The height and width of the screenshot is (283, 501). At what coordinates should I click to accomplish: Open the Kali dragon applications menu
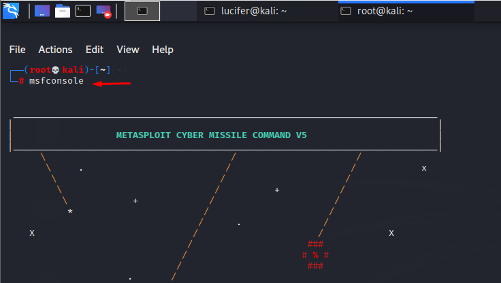coord(11,11)
